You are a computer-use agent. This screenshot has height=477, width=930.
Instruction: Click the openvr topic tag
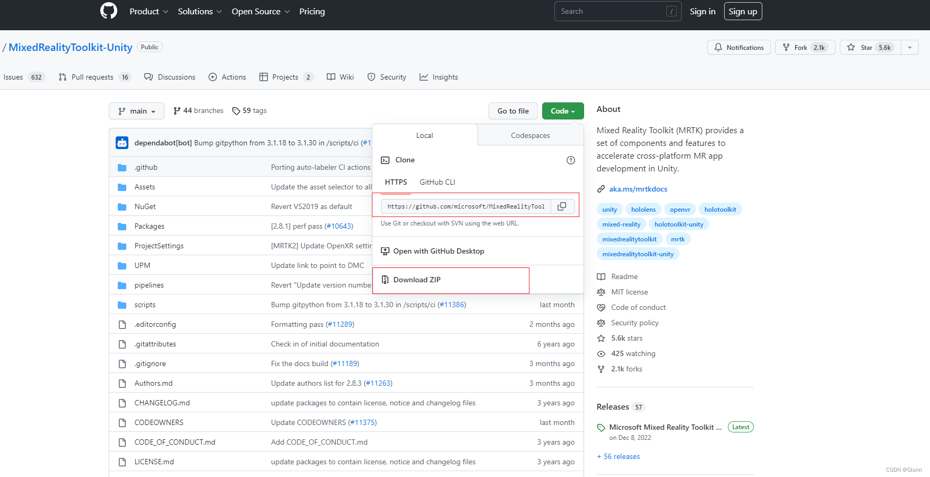(x=680, y=210)
